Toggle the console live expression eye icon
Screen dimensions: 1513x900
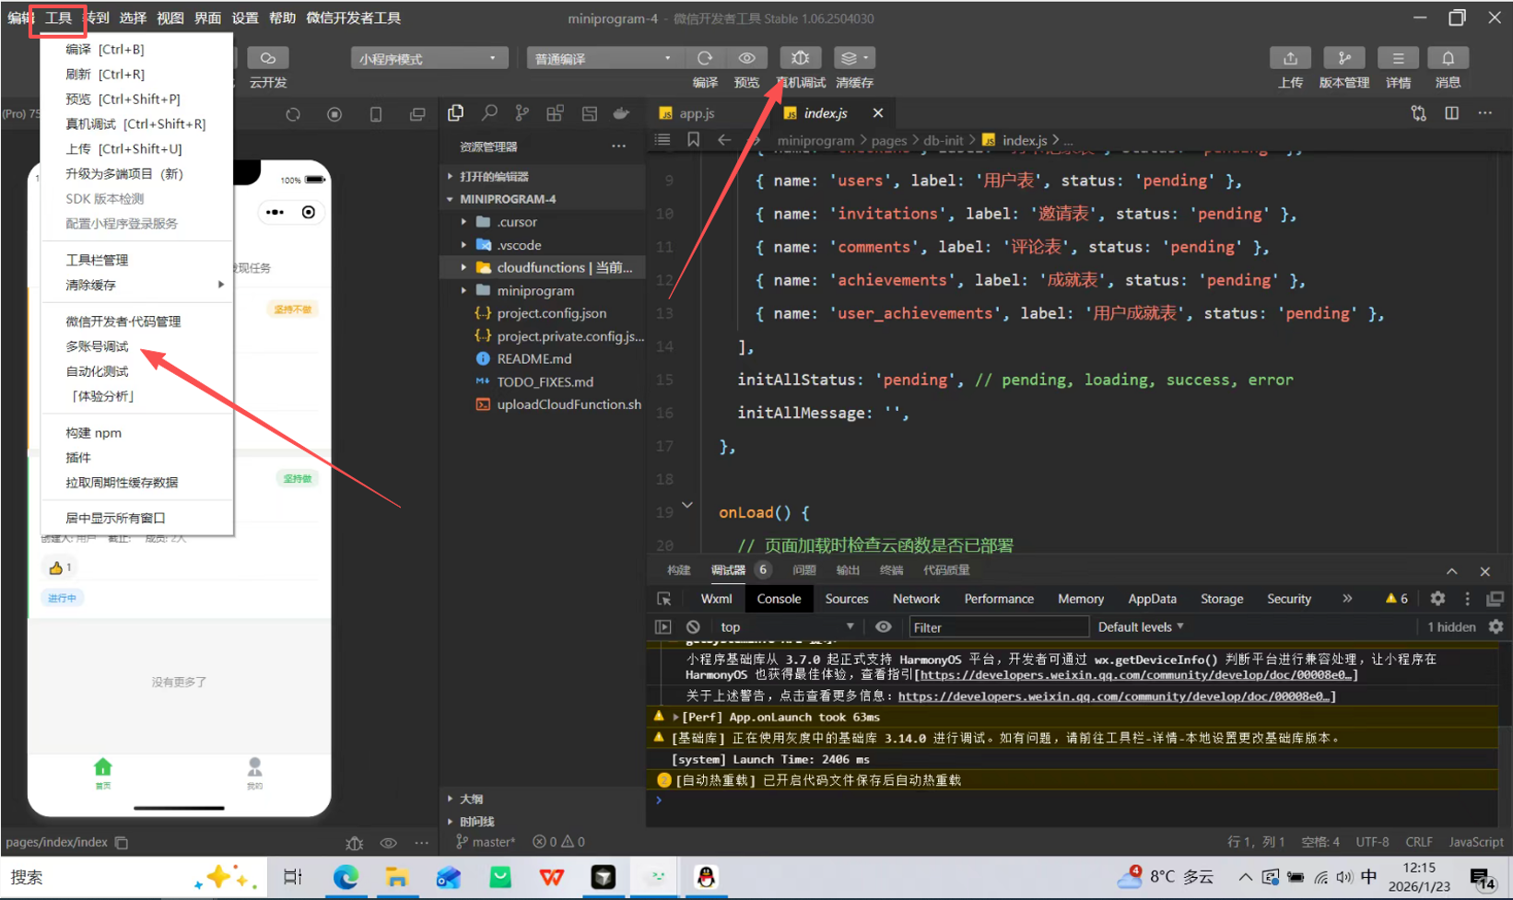[x=883, y=627]
